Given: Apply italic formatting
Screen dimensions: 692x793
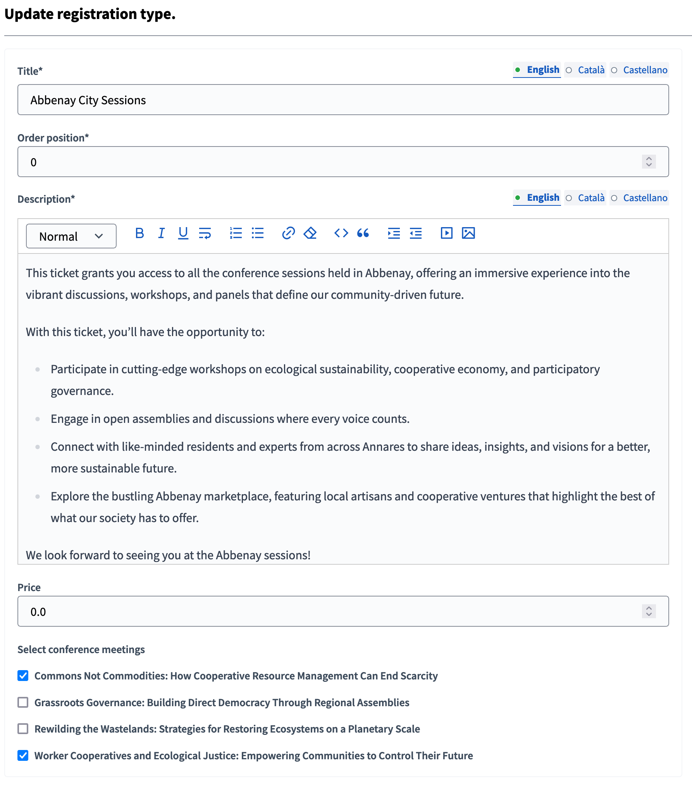Looking at the screenshot, I should [x=161, y=233].
